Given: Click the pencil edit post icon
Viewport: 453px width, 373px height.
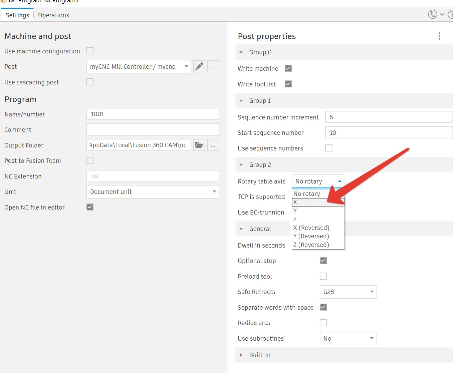Looking at the screenshot, I should pyautogui.click(x=199, y=66).
